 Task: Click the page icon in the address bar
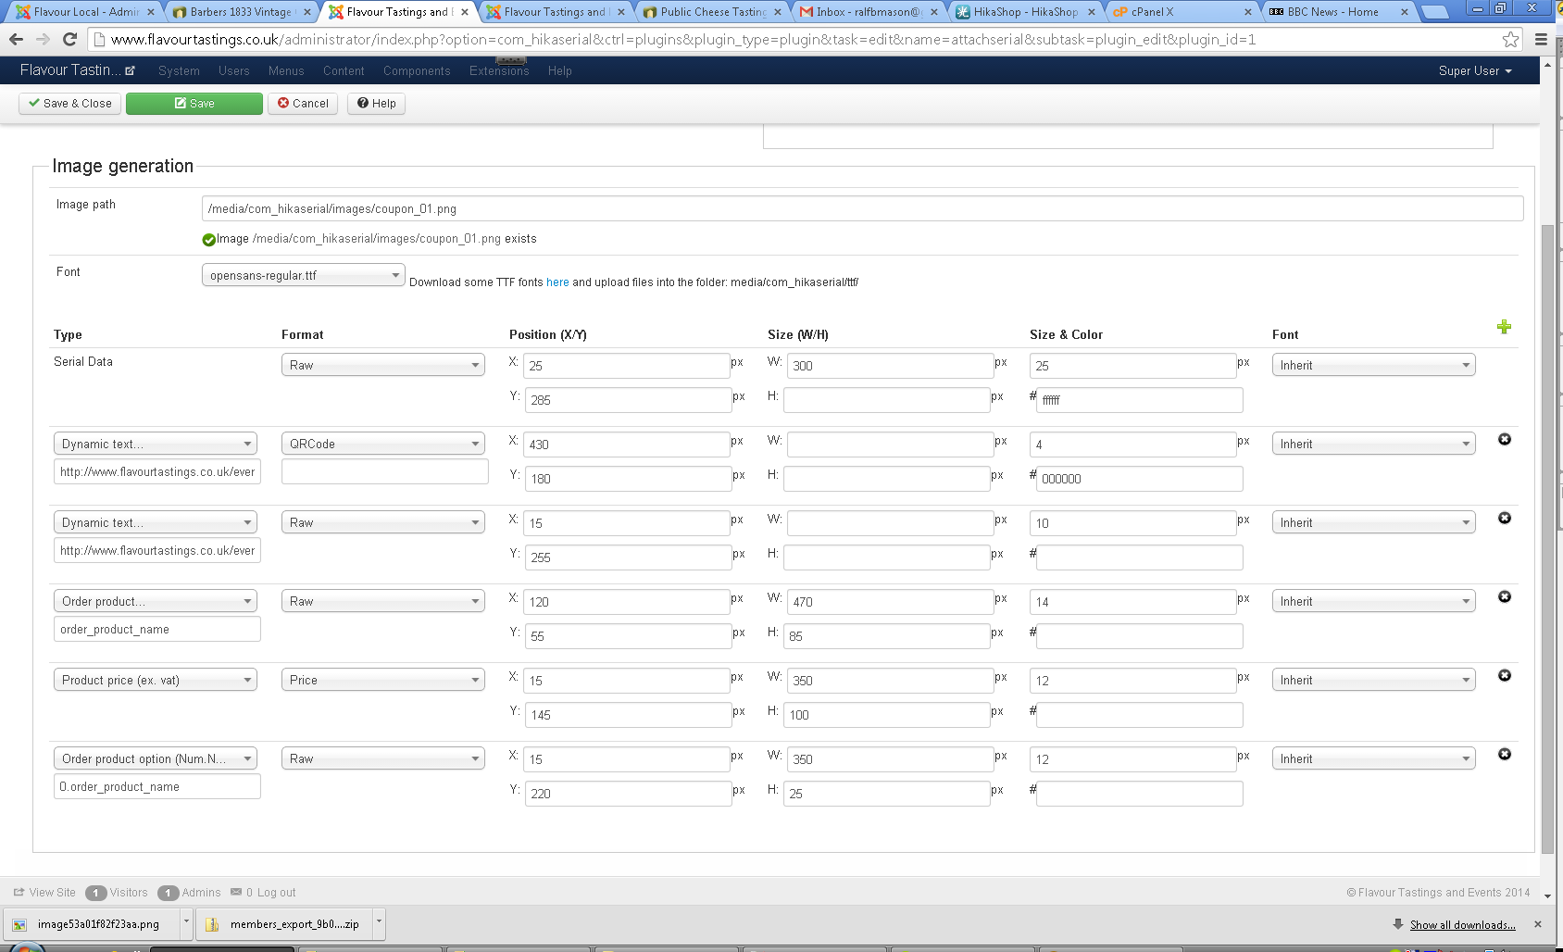tap(100, 39)
